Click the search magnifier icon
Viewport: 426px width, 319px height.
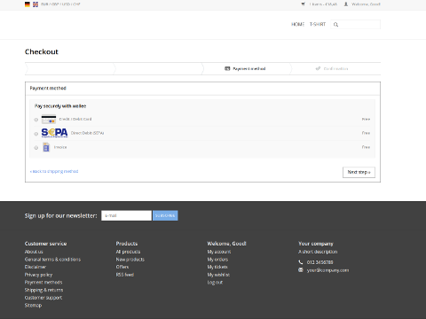point(335,25)
